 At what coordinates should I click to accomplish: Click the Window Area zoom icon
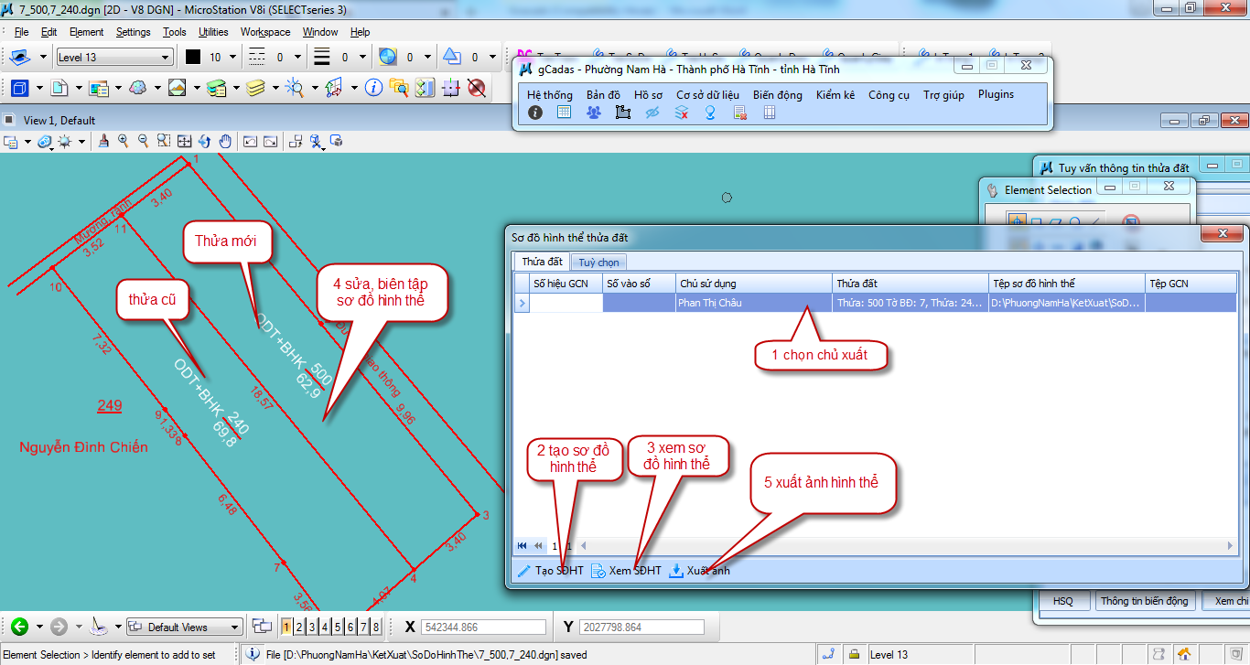coord(163,142)
